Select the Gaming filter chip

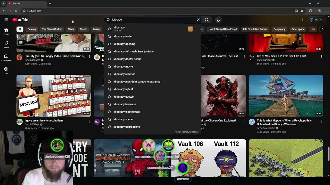[x=32, y=29]
